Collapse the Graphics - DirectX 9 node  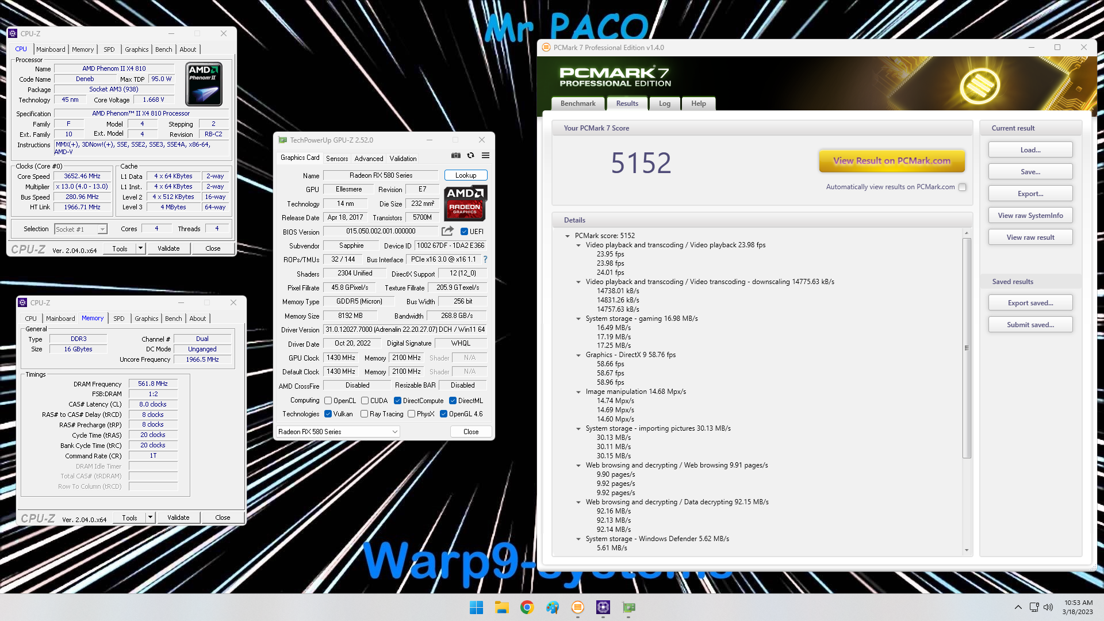tap(578, 355)
